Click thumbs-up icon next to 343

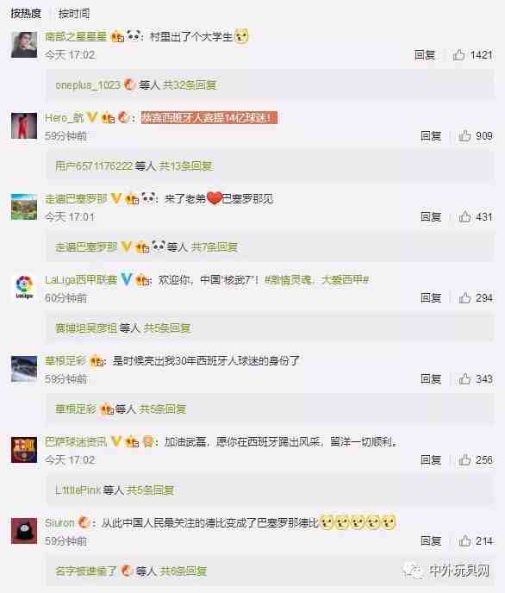click(464, 379)
